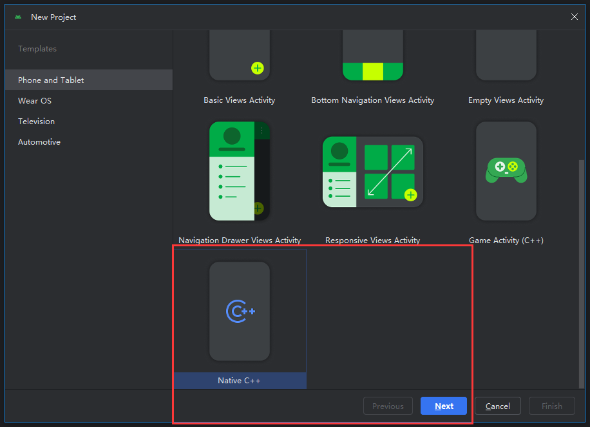
Task: Pick the Responsive Views Activity thumbnail
Action: [x=372, y=171]
